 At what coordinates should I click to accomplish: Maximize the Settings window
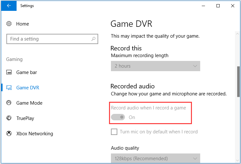218,6
